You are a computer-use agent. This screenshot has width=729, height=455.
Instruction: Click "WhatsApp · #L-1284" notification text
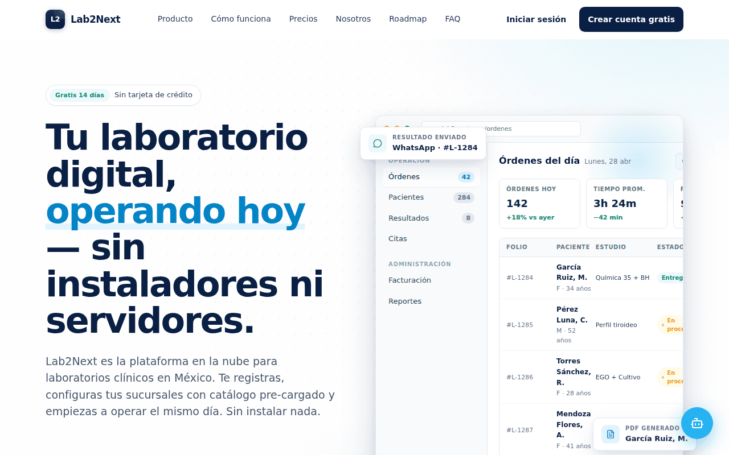(435, 148)
